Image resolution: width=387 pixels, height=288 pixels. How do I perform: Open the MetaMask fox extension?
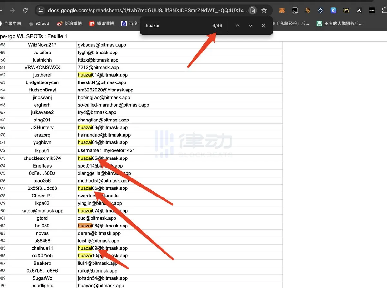pos(282,10)
